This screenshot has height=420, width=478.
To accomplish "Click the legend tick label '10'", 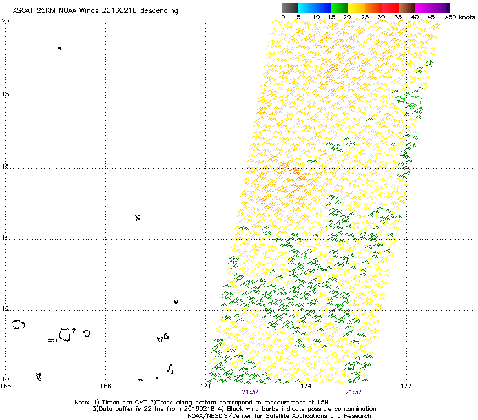I will [316, 17].
